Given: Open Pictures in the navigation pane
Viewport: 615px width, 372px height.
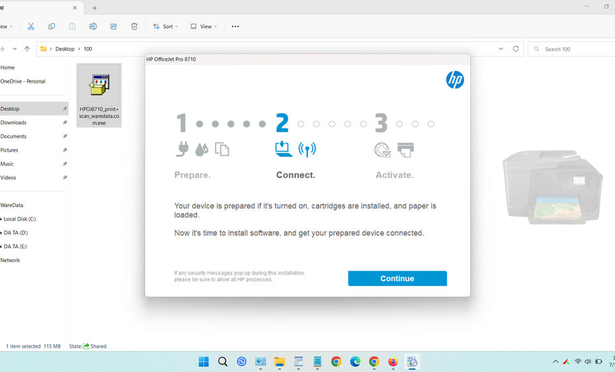Looking at the screenshot, I should [9, 150].
